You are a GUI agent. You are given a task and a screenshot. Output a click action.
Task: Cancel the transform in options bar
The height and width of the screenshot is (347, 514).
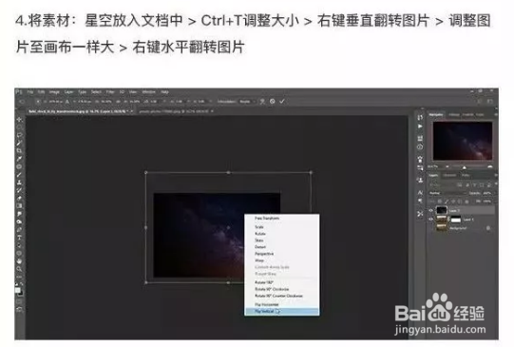point(273,102)
